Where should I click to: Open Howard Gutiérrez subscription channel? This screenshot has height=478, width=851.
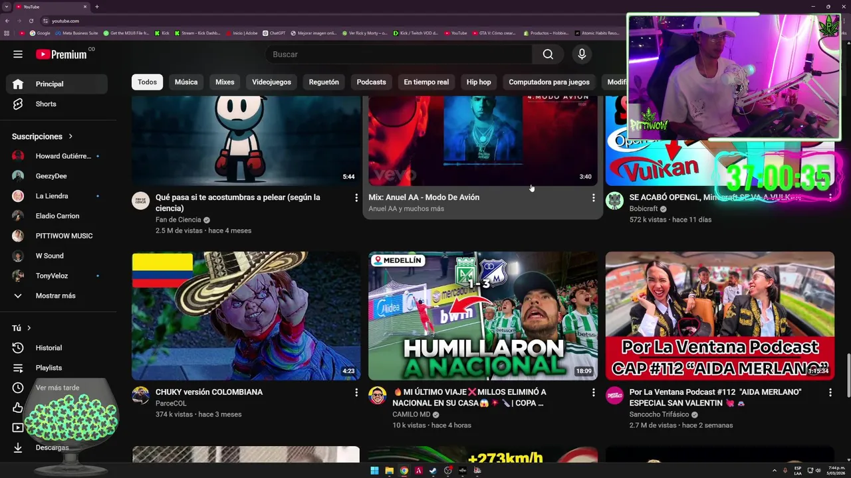(x=57, y=156)
